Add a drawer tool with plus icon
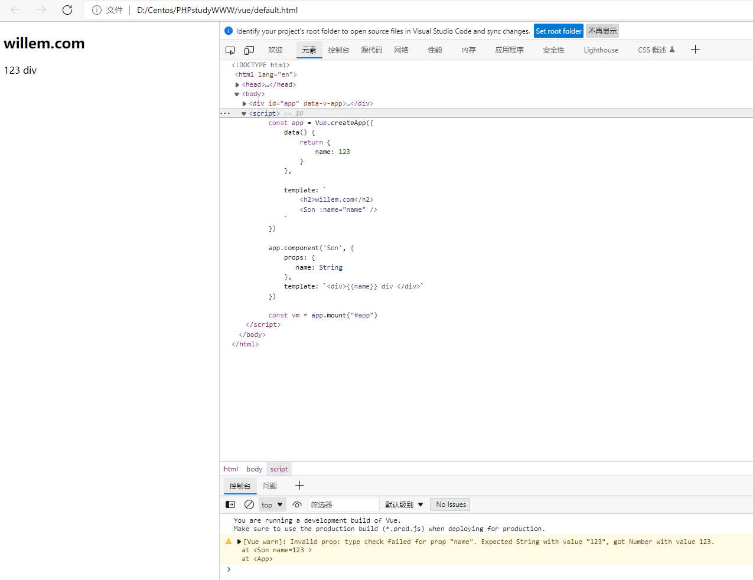Image resolution: width=753 pixels, height=580 pixels. [299, 486]
